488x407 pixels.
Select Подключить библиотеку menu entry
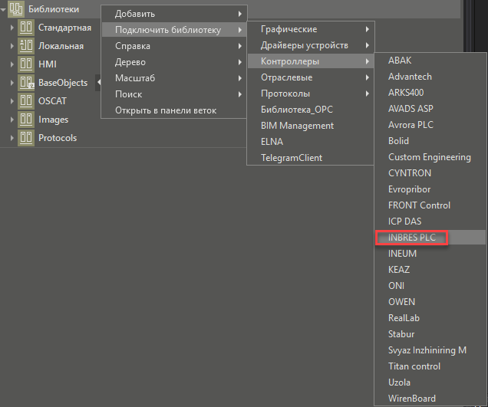tap(174, 30)
